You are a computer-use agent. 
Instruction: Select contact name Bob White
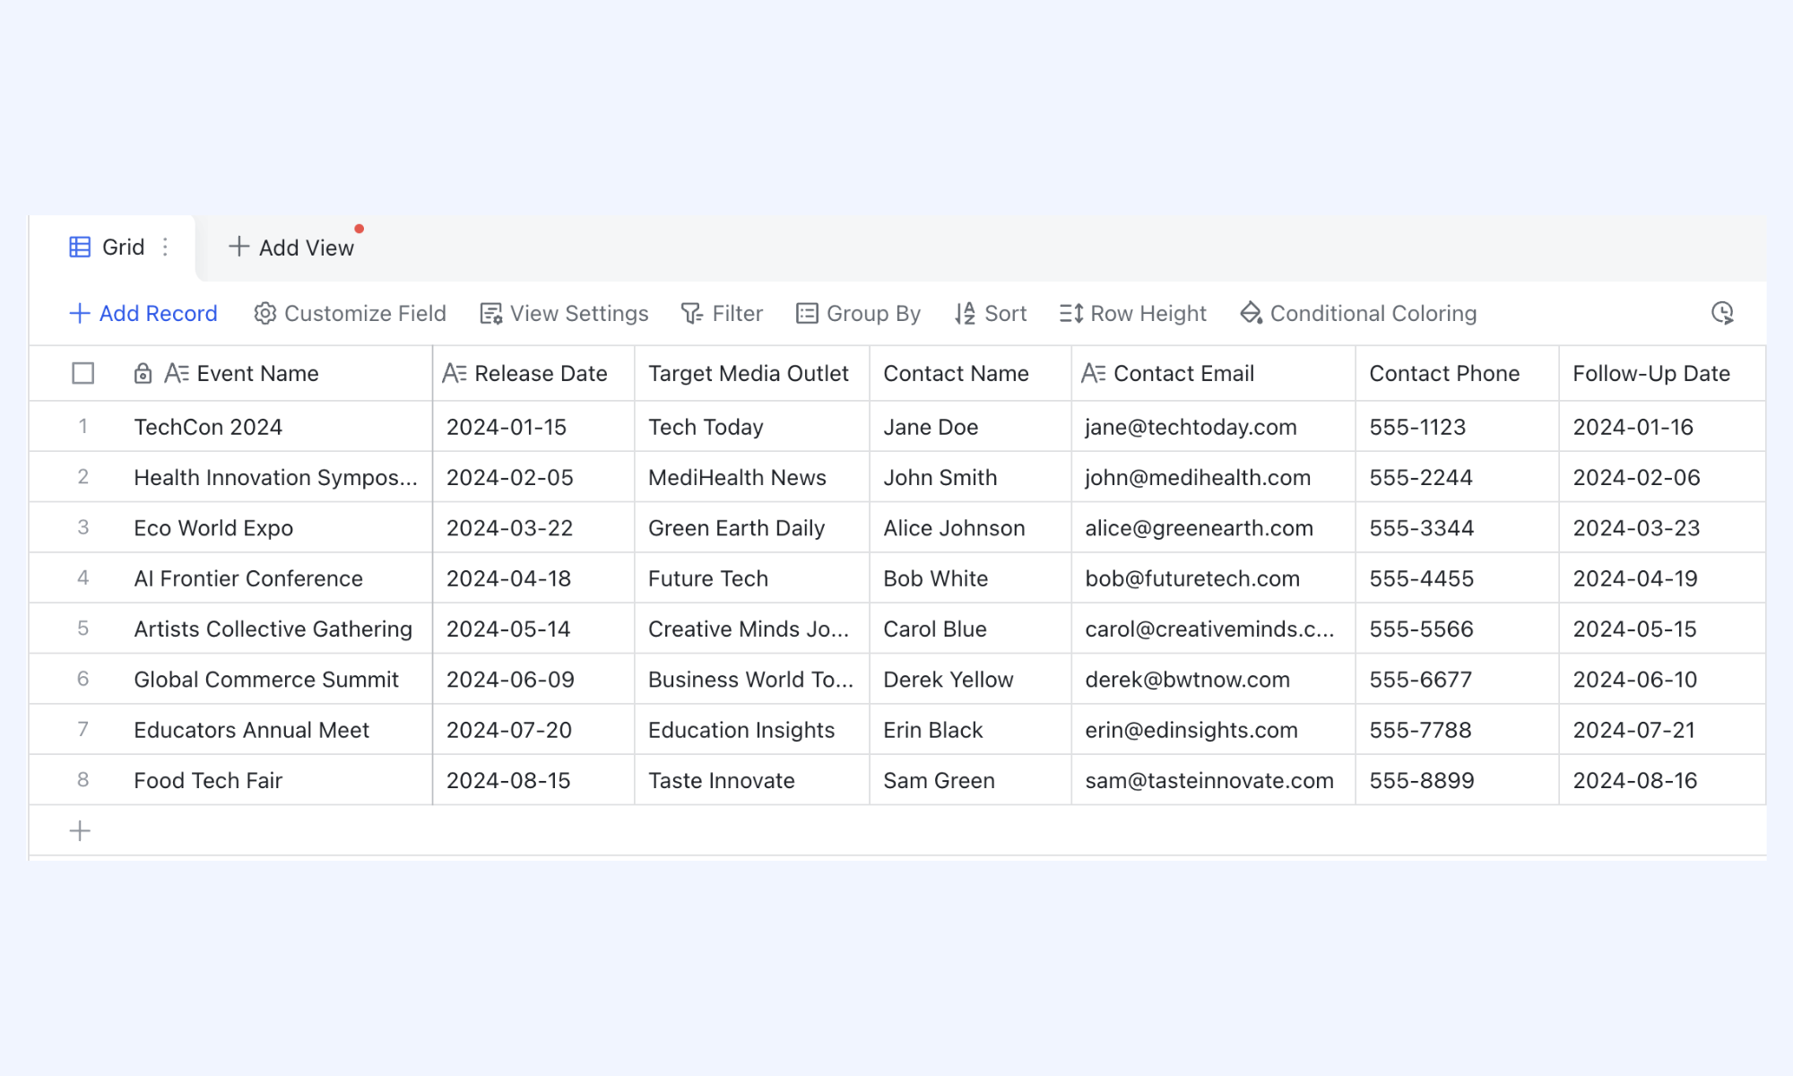pyautogui.click(x=971, y=578)
